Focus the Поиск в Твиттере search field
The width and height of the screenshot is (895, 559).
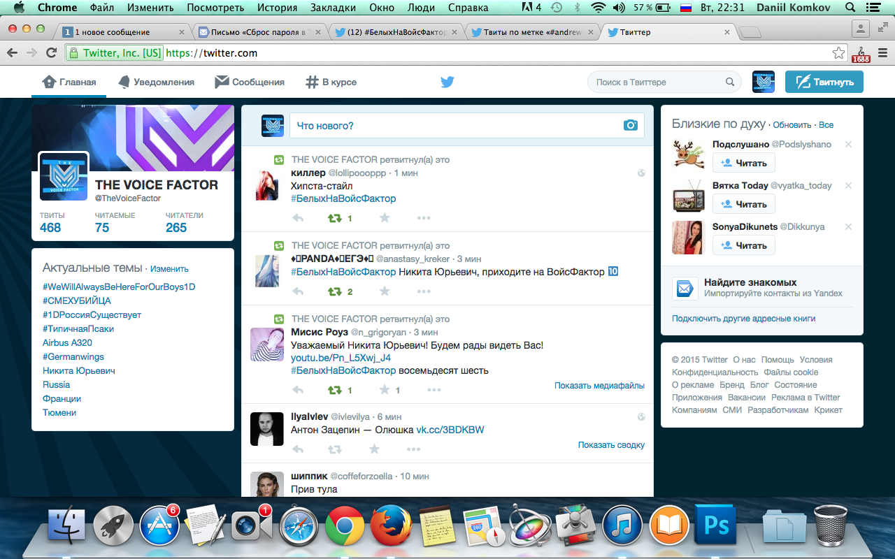664,82
